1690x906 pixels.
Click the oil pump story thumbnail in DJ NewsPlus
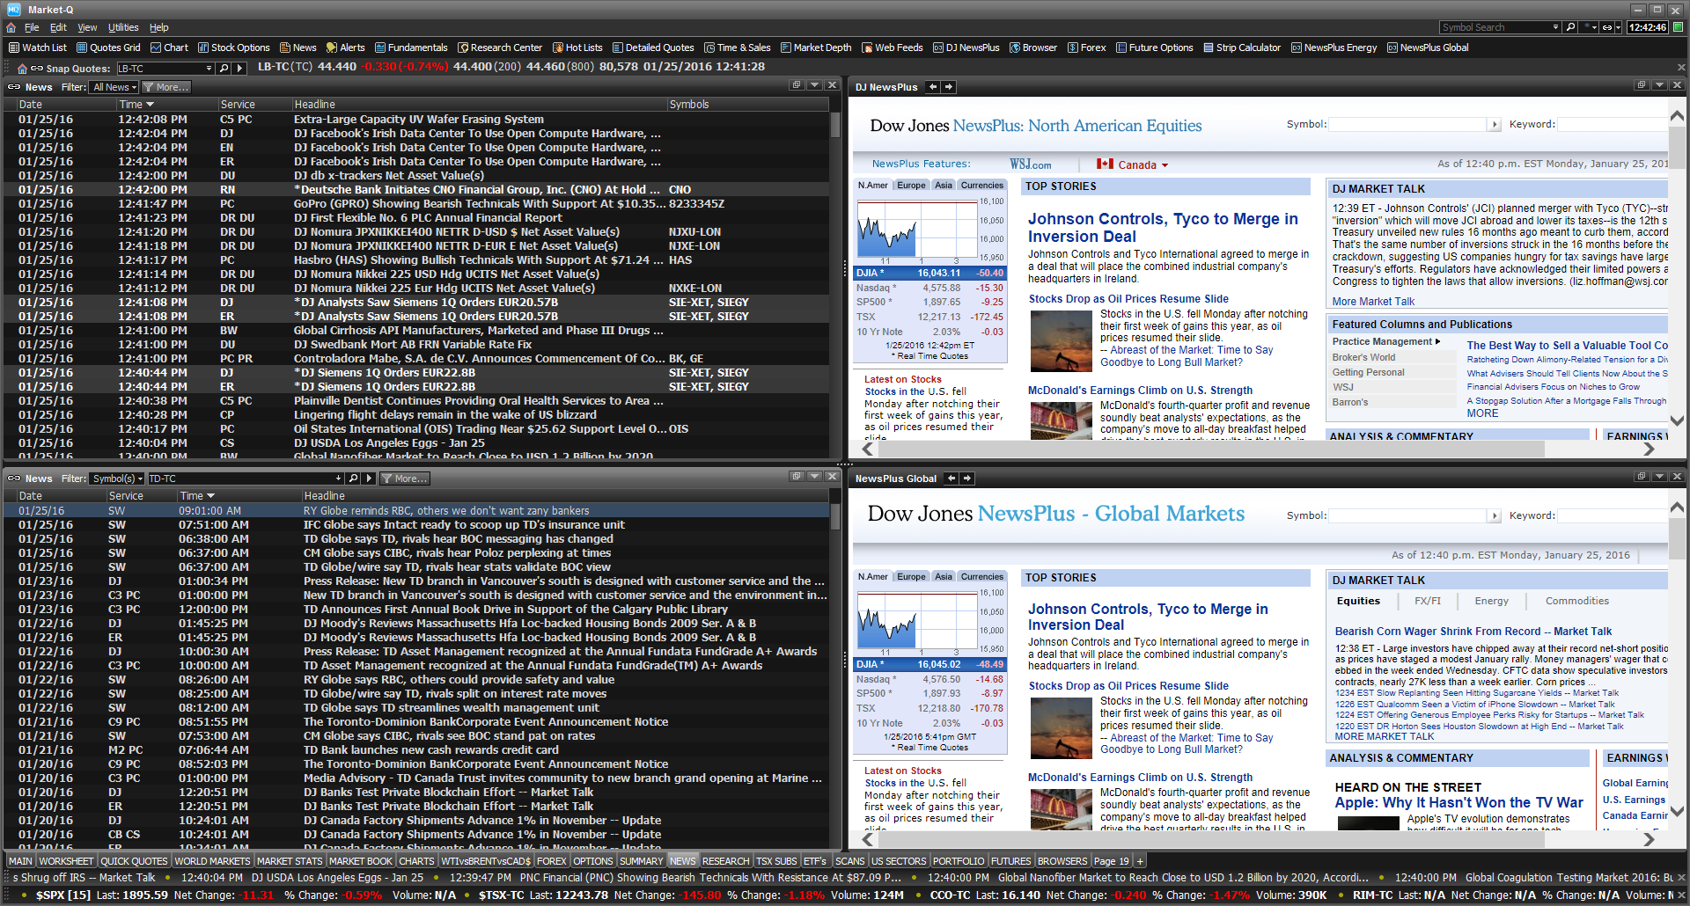[1061, 341]
